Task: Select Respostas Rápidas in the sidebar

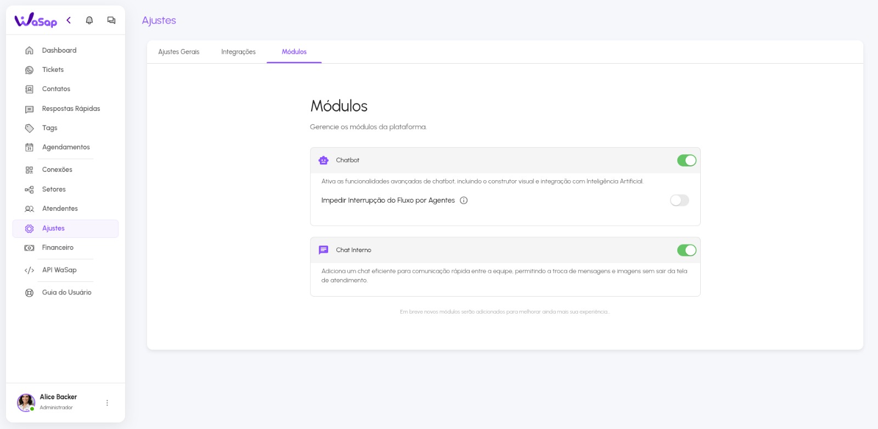Action: pos(71,109)
